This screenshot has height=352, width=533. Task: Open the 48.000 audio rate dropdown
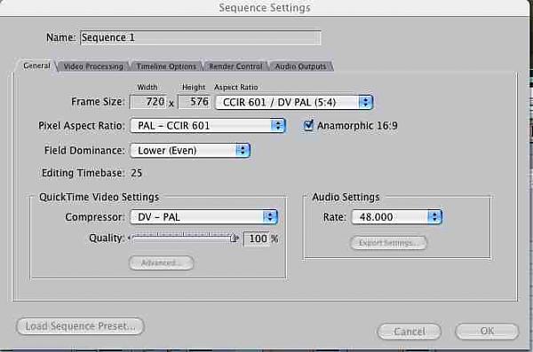coord(396,217)
